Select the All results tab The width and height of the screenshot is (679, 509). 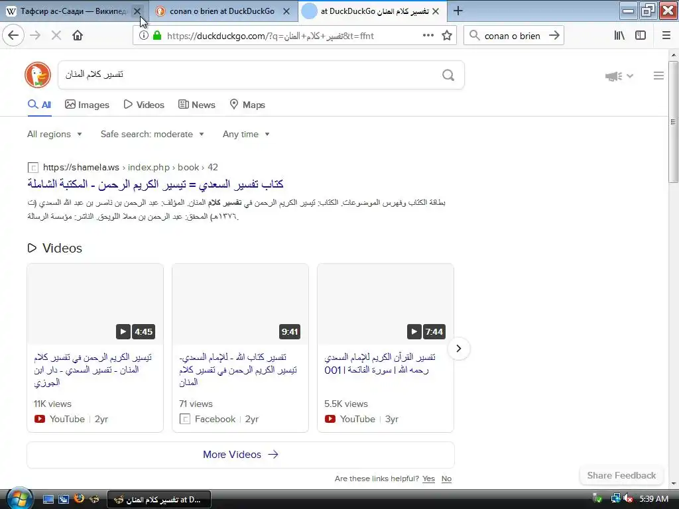[39, 105]
